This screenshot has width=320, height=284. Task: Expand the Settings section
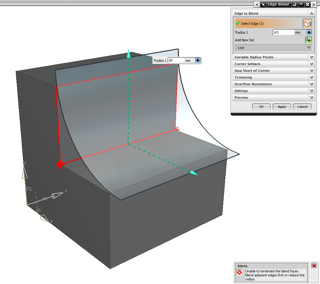[x=312, y=91]
